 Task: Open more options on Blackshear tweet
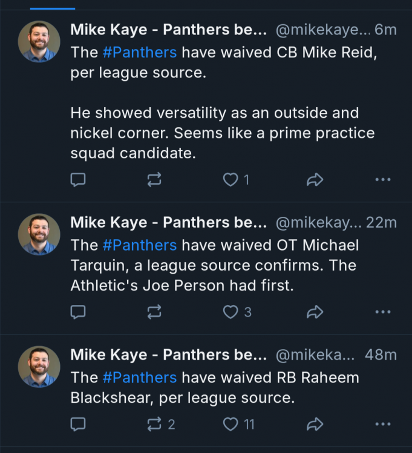pyautogui.click(x=382, y=425)
